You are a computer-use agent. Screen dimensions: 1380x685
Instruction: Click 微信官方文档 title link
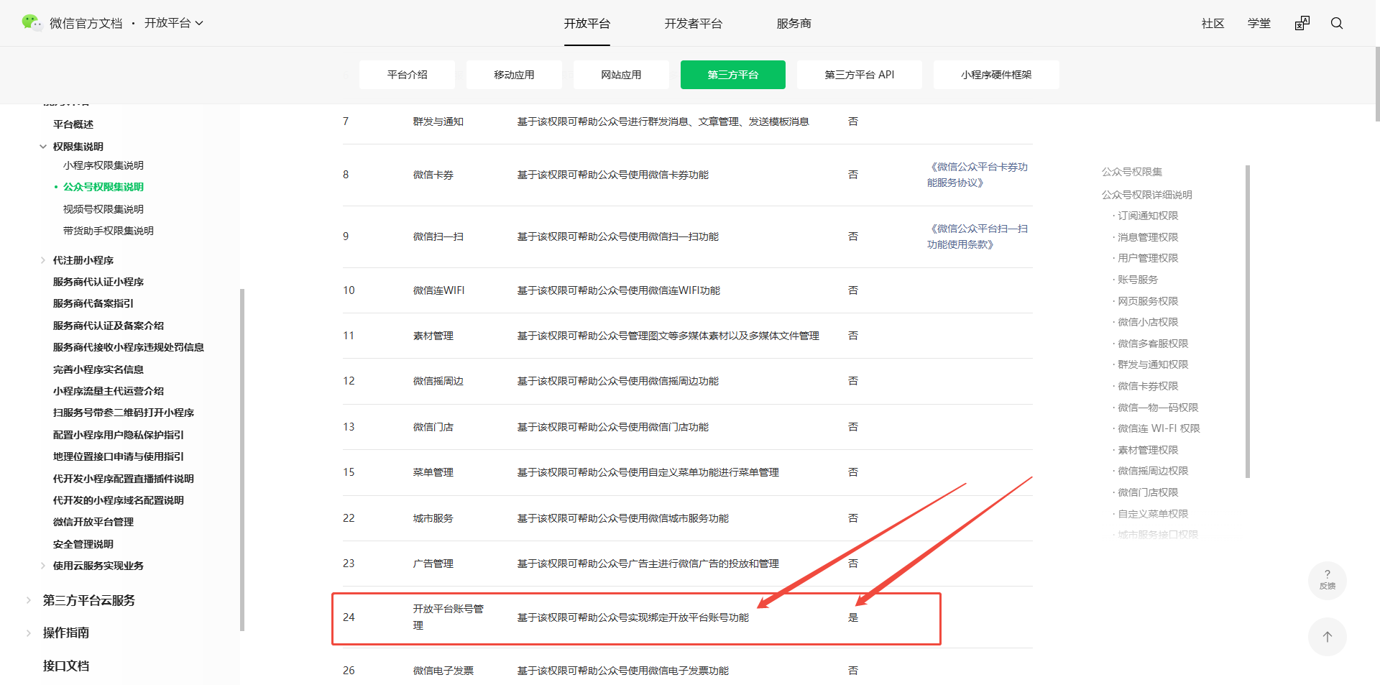[86, 24]
